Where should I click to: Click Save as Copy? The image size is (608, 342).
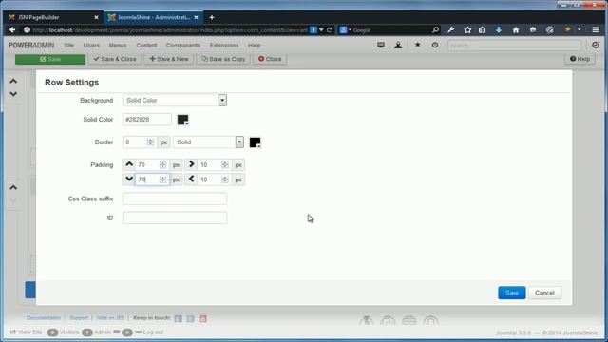[223, 59]
